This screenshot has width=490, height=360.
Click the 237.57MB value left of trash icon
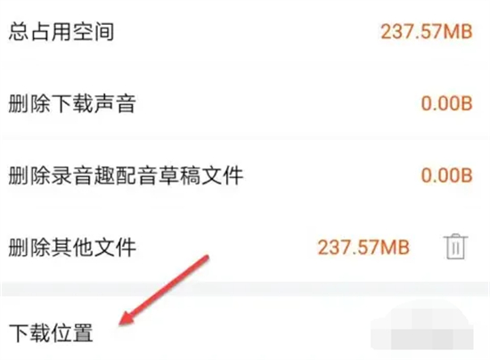click(363, 248)
